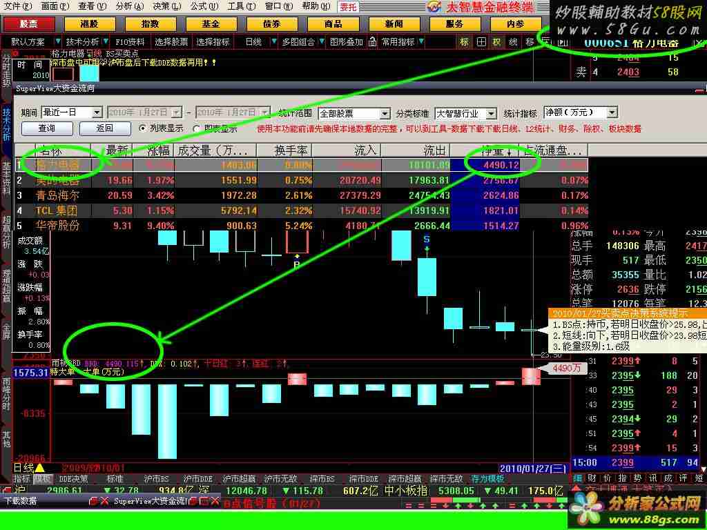Switch to the 股票 market tab
707x530 pixels.
click(x=29, y=24)
